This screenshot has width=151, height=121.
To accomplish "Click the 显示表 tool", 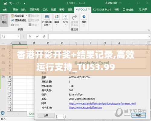I will pos(34,20).
